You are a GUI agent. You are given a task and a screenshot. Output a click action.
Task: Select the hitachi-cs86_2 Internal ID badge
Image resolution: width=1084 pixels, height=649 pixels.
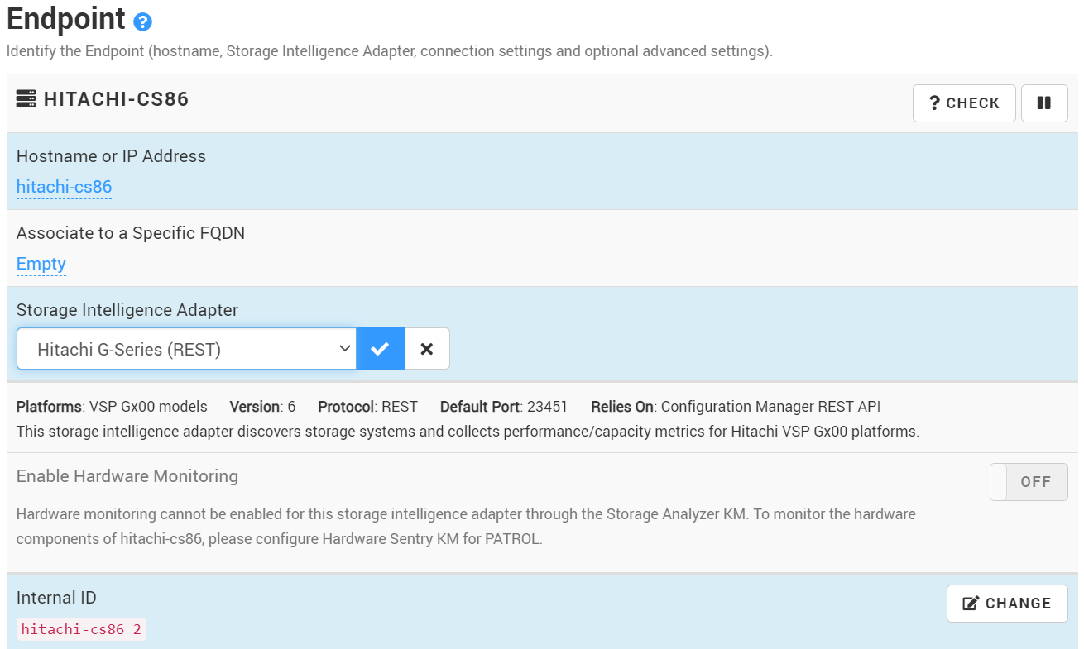pos(80,628)
